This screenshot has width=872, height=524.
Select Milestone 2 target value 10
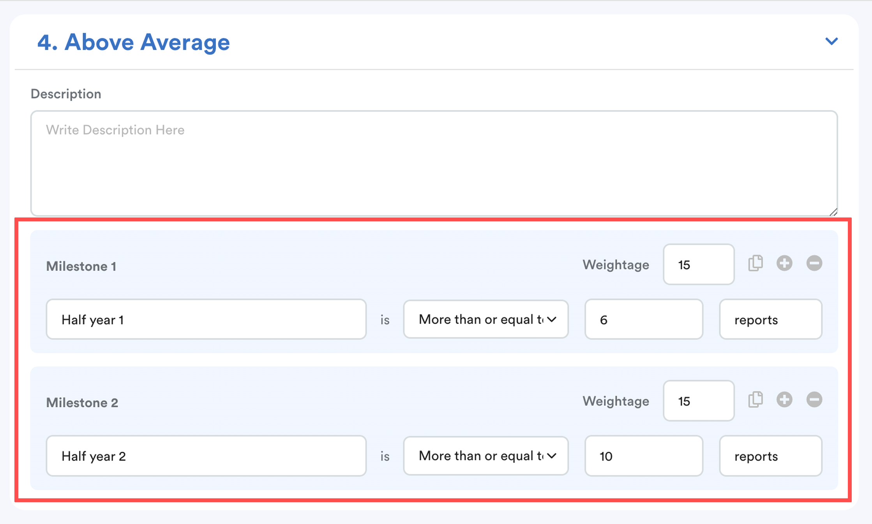pos(644,456)
